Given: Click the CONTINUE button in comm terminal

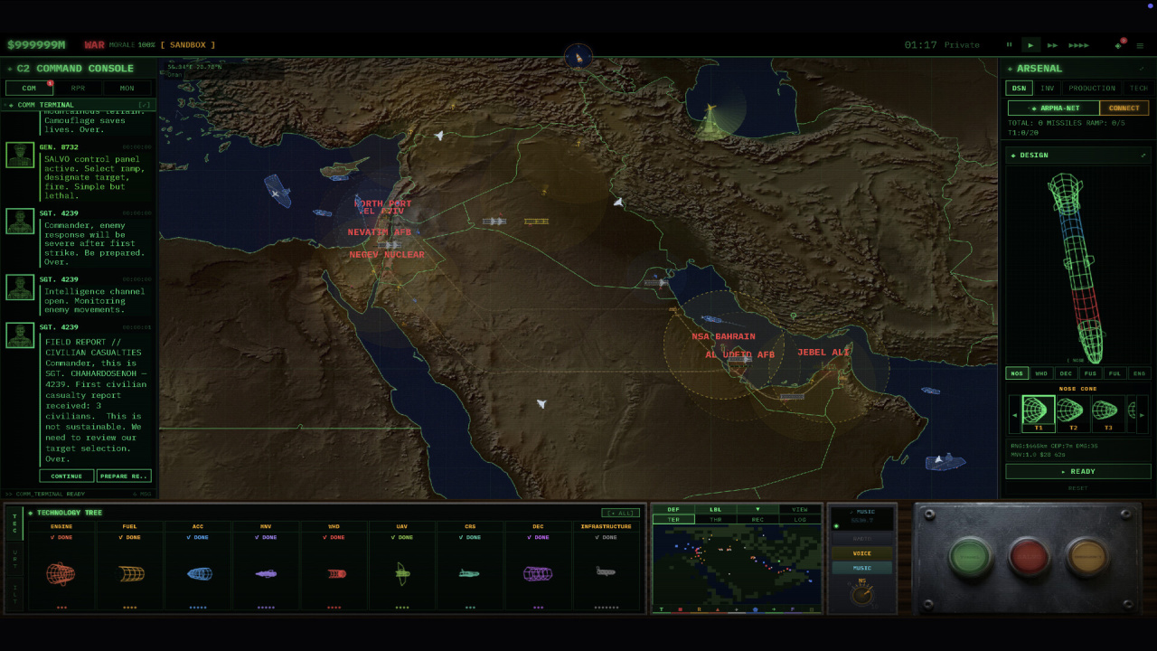Looking at the screenshot, I should tap(67, 476).
